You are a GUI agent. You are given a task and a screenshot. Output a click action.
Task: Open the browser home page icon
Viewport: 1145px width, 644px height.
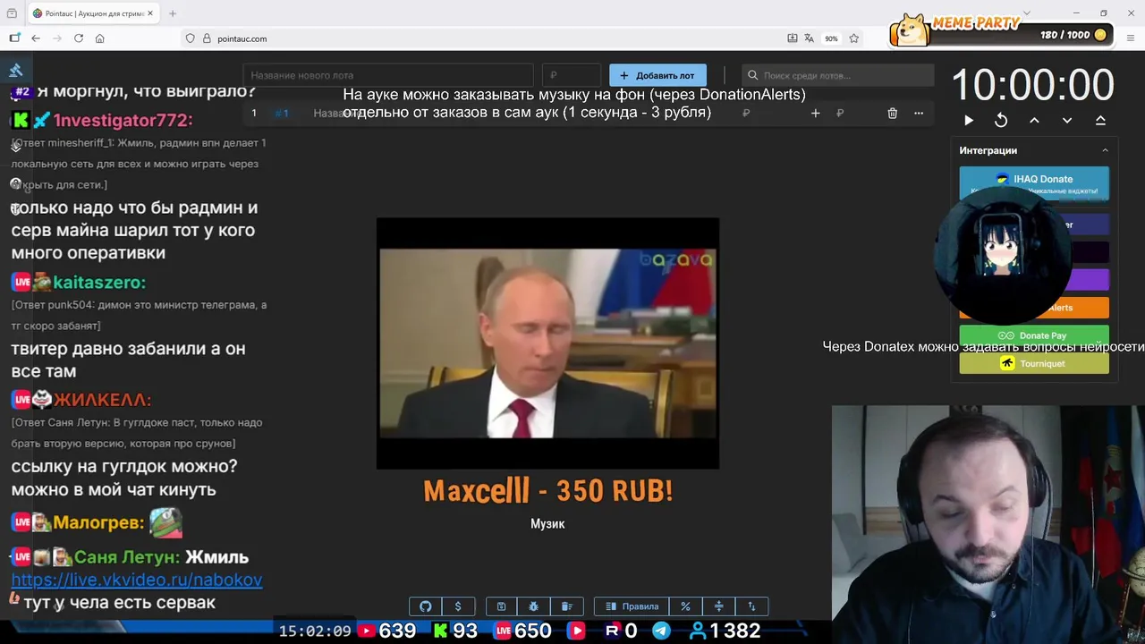[x=100, y=38]
